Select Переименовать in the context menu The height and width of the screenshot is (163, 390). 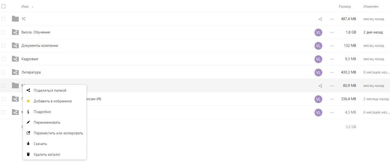coord(46,122)
